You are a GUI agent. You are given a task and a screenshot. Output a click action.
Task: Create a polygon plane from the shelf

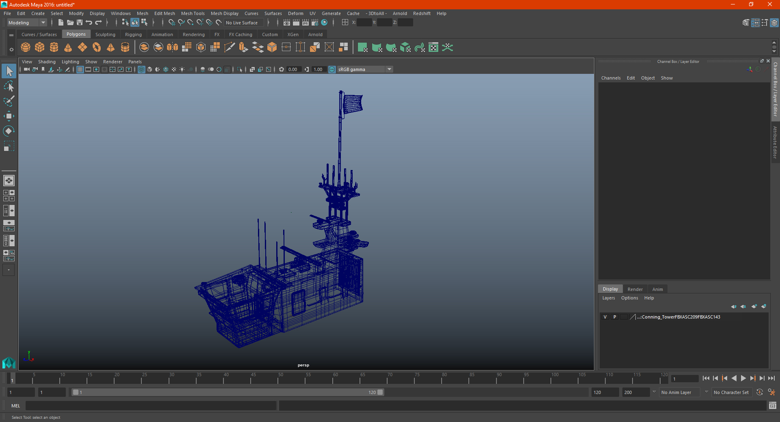click(82, 47)
